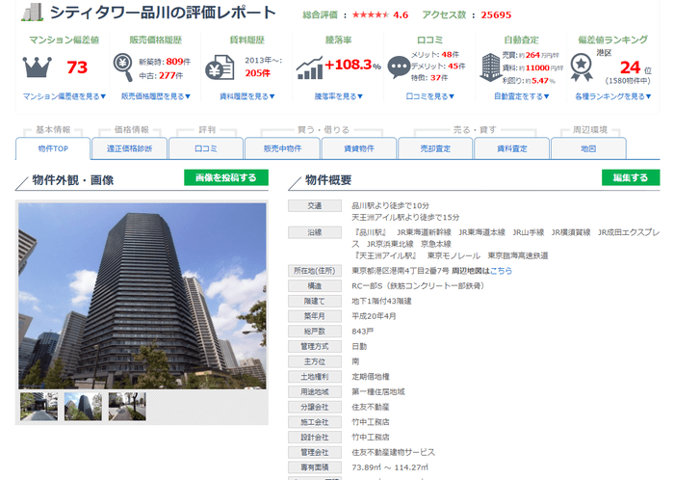
Task: Select the first thumbnail below main photo
Action: (x=39, y=406)
